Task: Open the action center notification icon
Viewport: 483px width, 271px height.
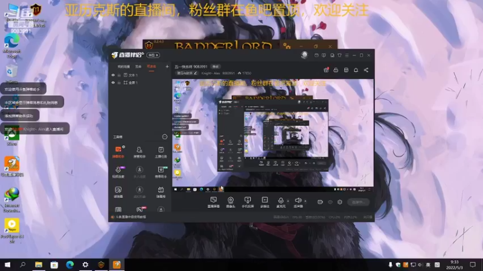Action: pyautogui.click(x=473, y=264)
